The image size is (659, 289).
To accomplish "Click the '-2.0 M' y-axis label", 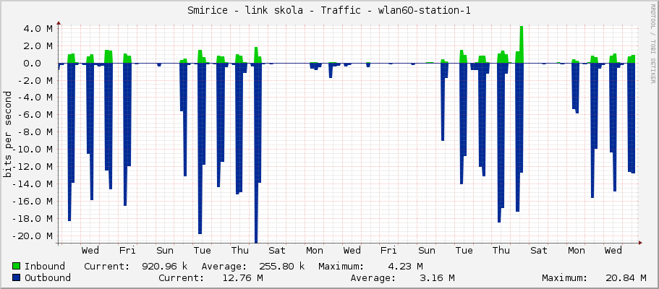I will tap(35, 81).
